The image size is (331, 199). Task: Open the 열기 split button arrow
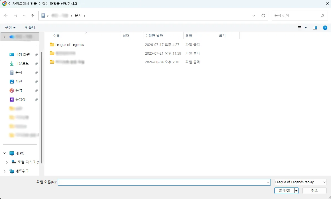pyautogui.click(x=296, y=191)
